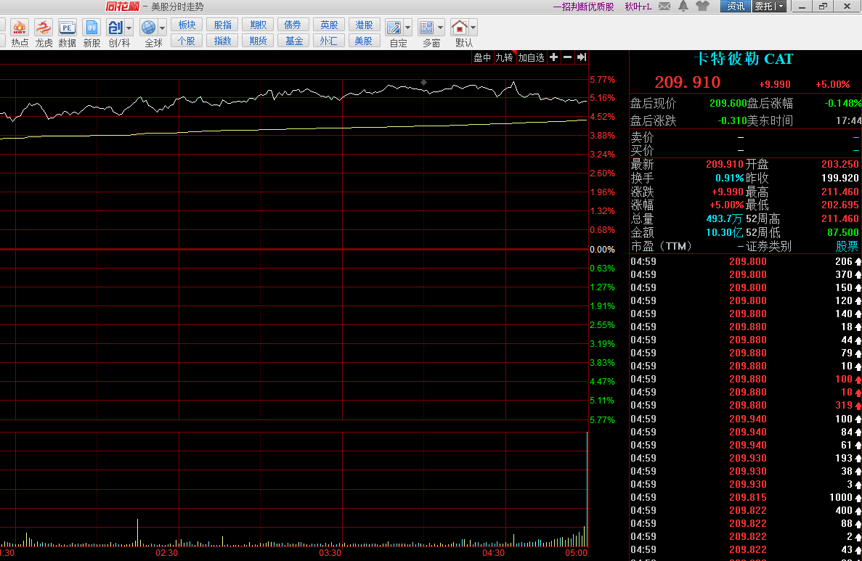Click the 股票 security type link
This screenshot has height=561, width=862.
coord(847,246)
